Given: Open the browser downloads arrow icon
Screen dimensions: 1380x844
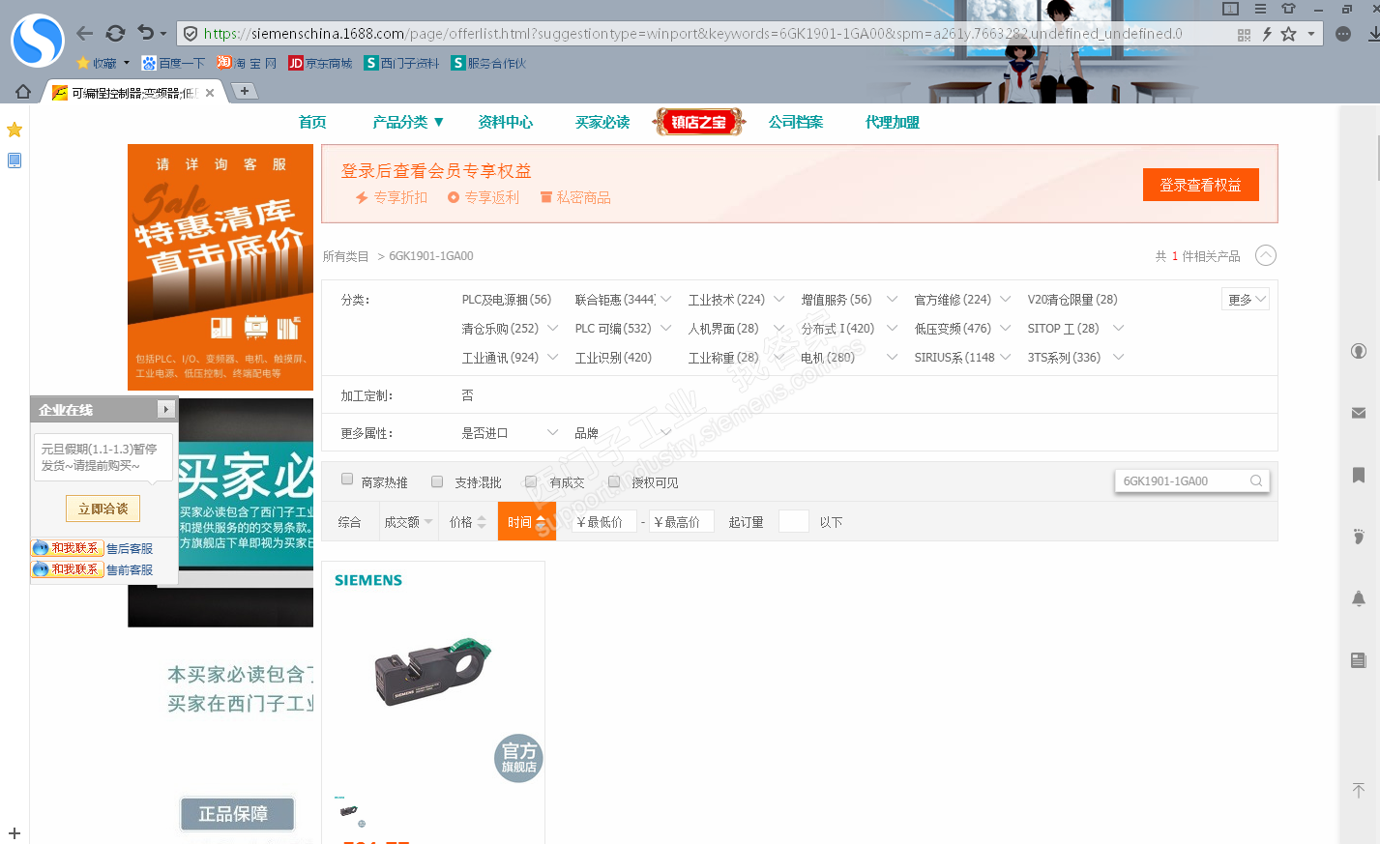Looking at the screenshot, I should [1374, 34].
